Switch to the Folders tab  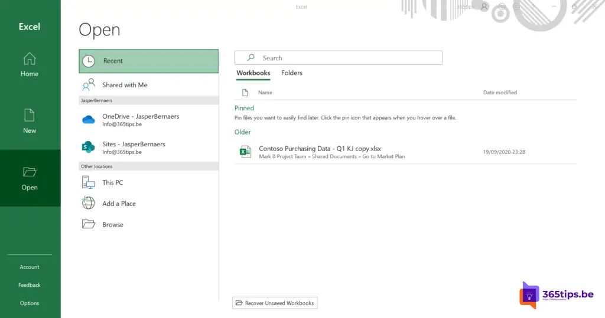click(x=292, y=73)
